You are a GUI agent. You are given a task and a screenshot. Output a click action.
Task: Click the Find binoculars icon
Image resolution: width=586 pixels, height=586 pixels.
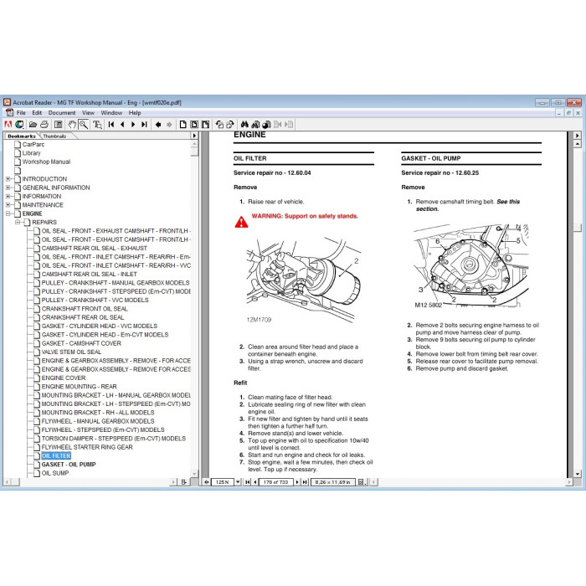[x=244, y=125]
